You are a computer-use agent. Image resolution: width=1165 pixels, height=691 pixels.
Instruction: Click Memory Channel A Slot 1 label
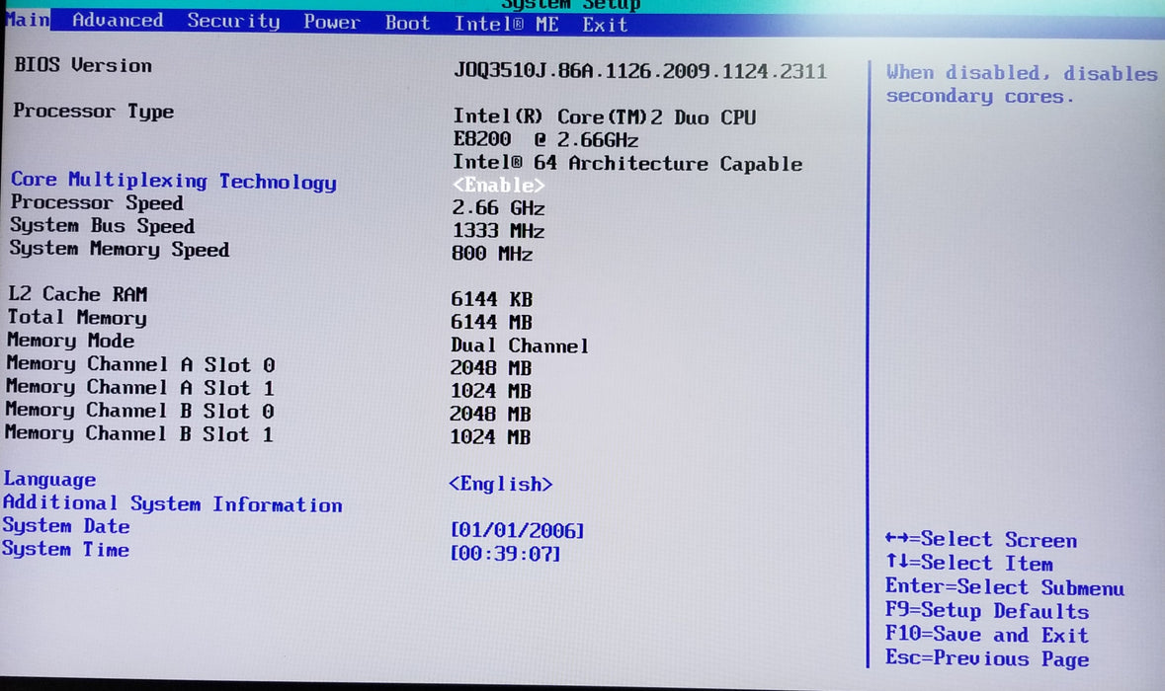pyautogui.click(x=140, y=387)
